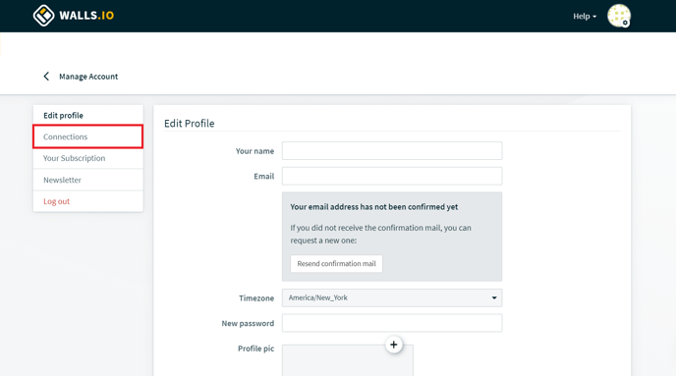Select Edit profile in the sidebar
This screenshot has width=676, height=376.
point(88,115)
